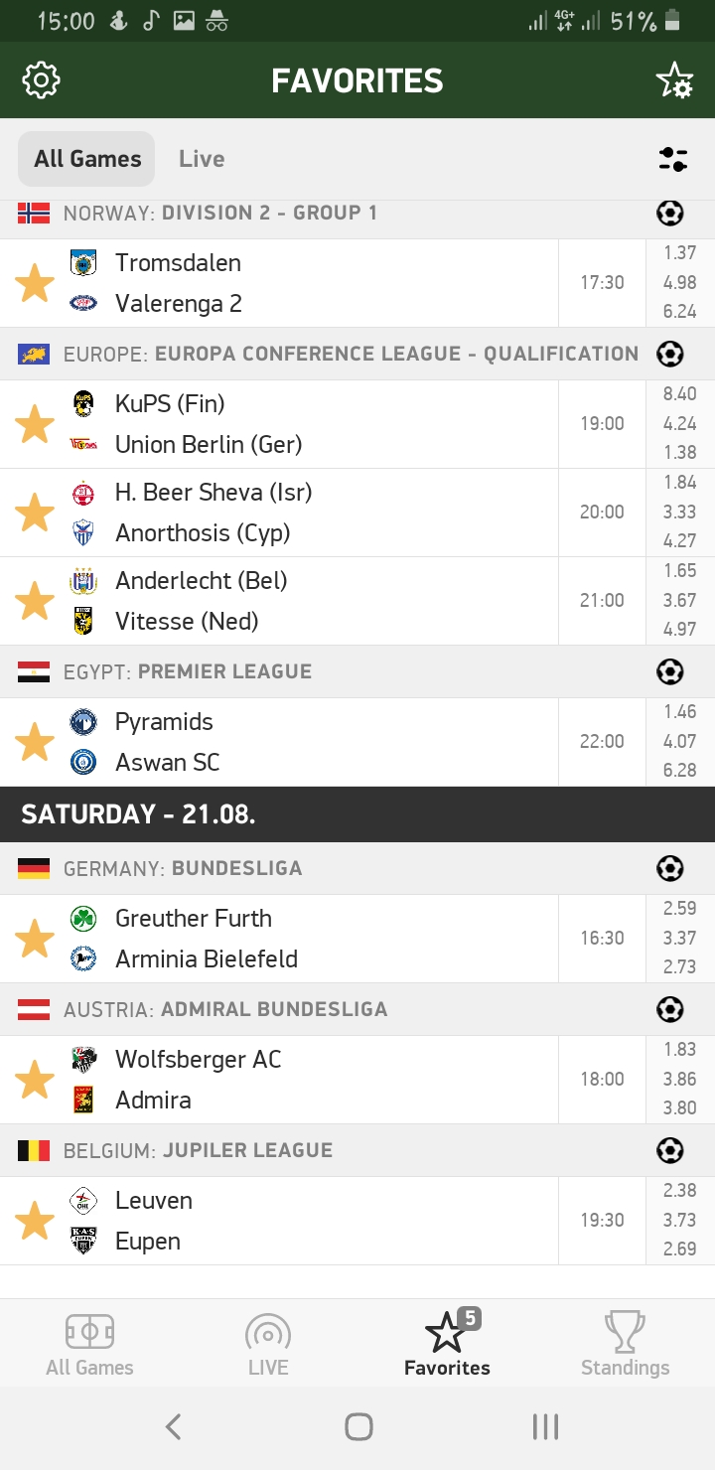
Task: Select the All Games filter tab
Action: (87, 159)
